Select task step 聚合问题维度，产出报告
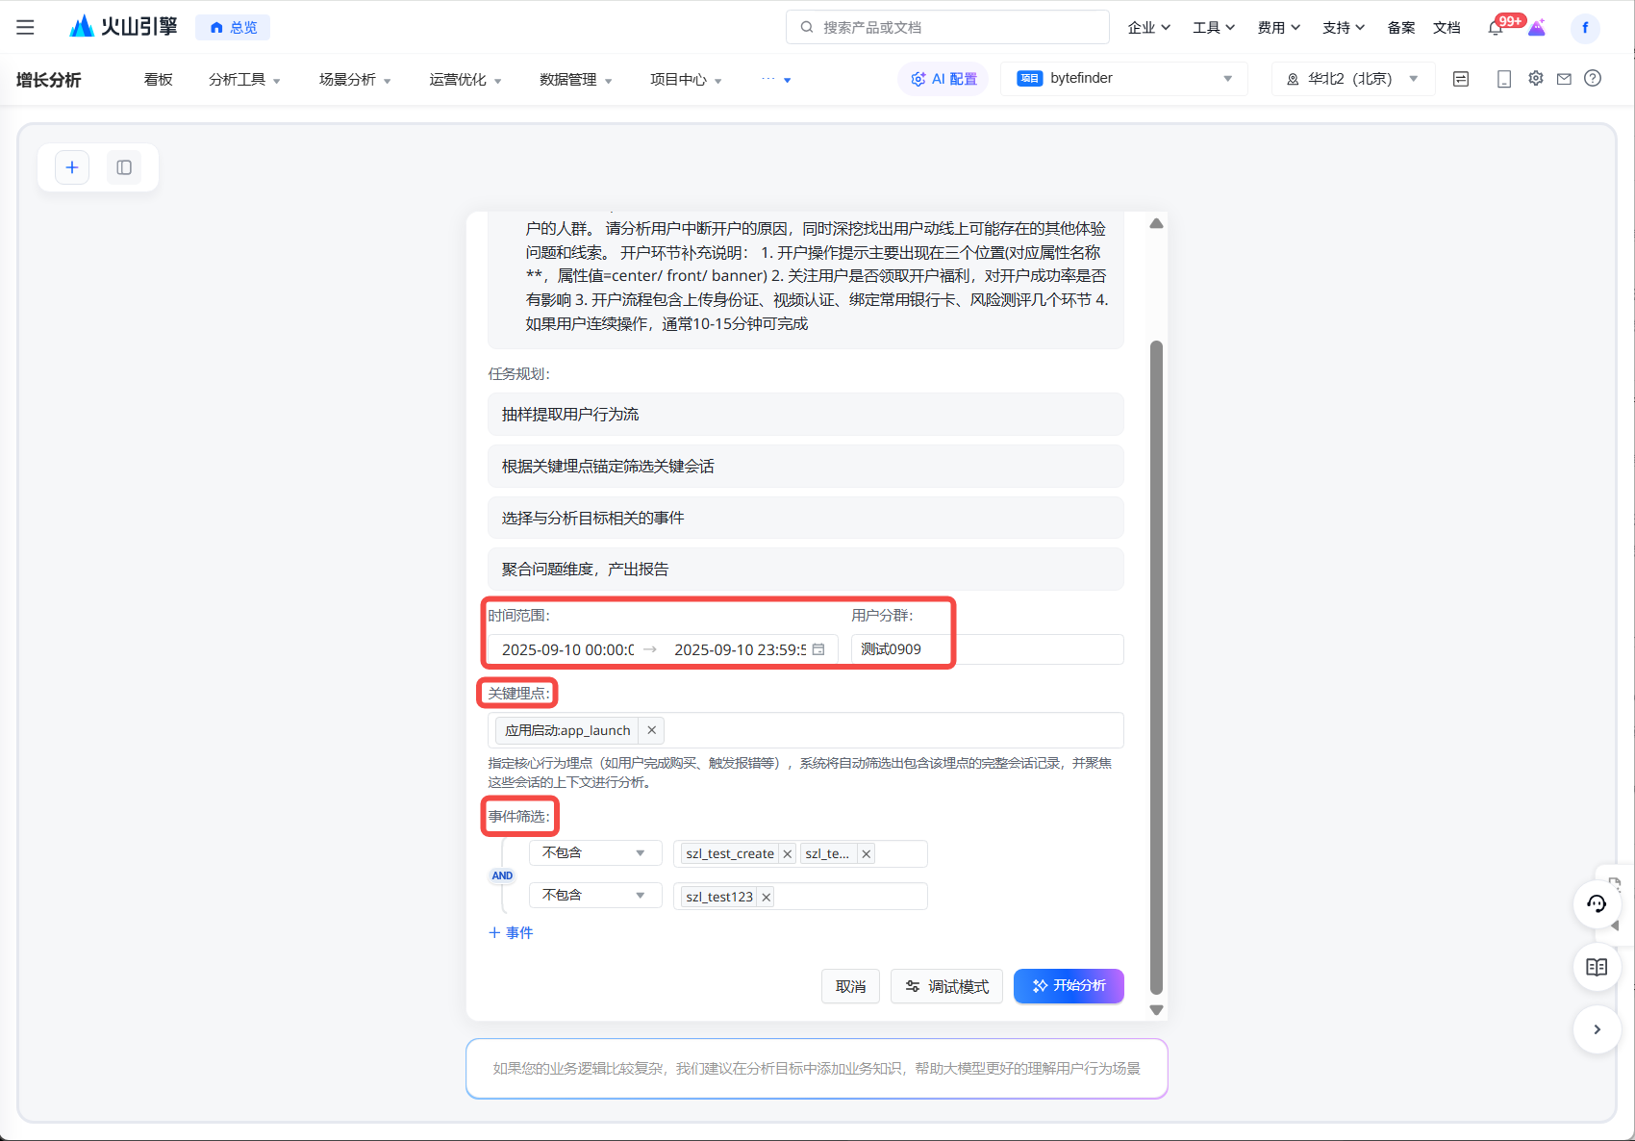This screenshot has width=1635, height=1141. pyautogui.click(x=806, y=570)
